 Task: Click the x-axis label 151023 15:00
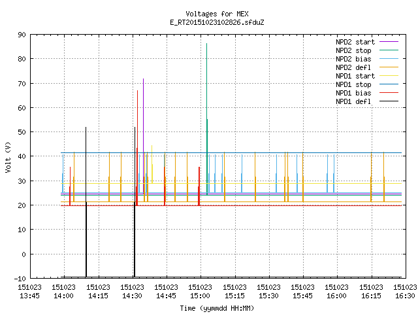click(x=201, y=291)
